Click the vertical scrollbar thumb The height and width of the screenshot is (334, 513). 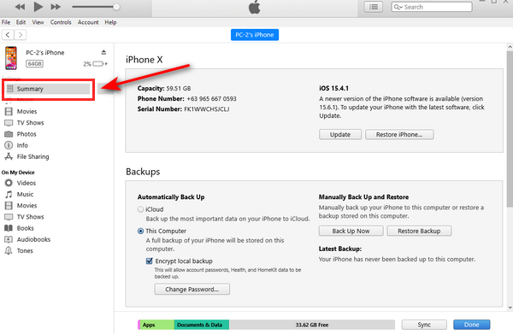coord(510,129)
